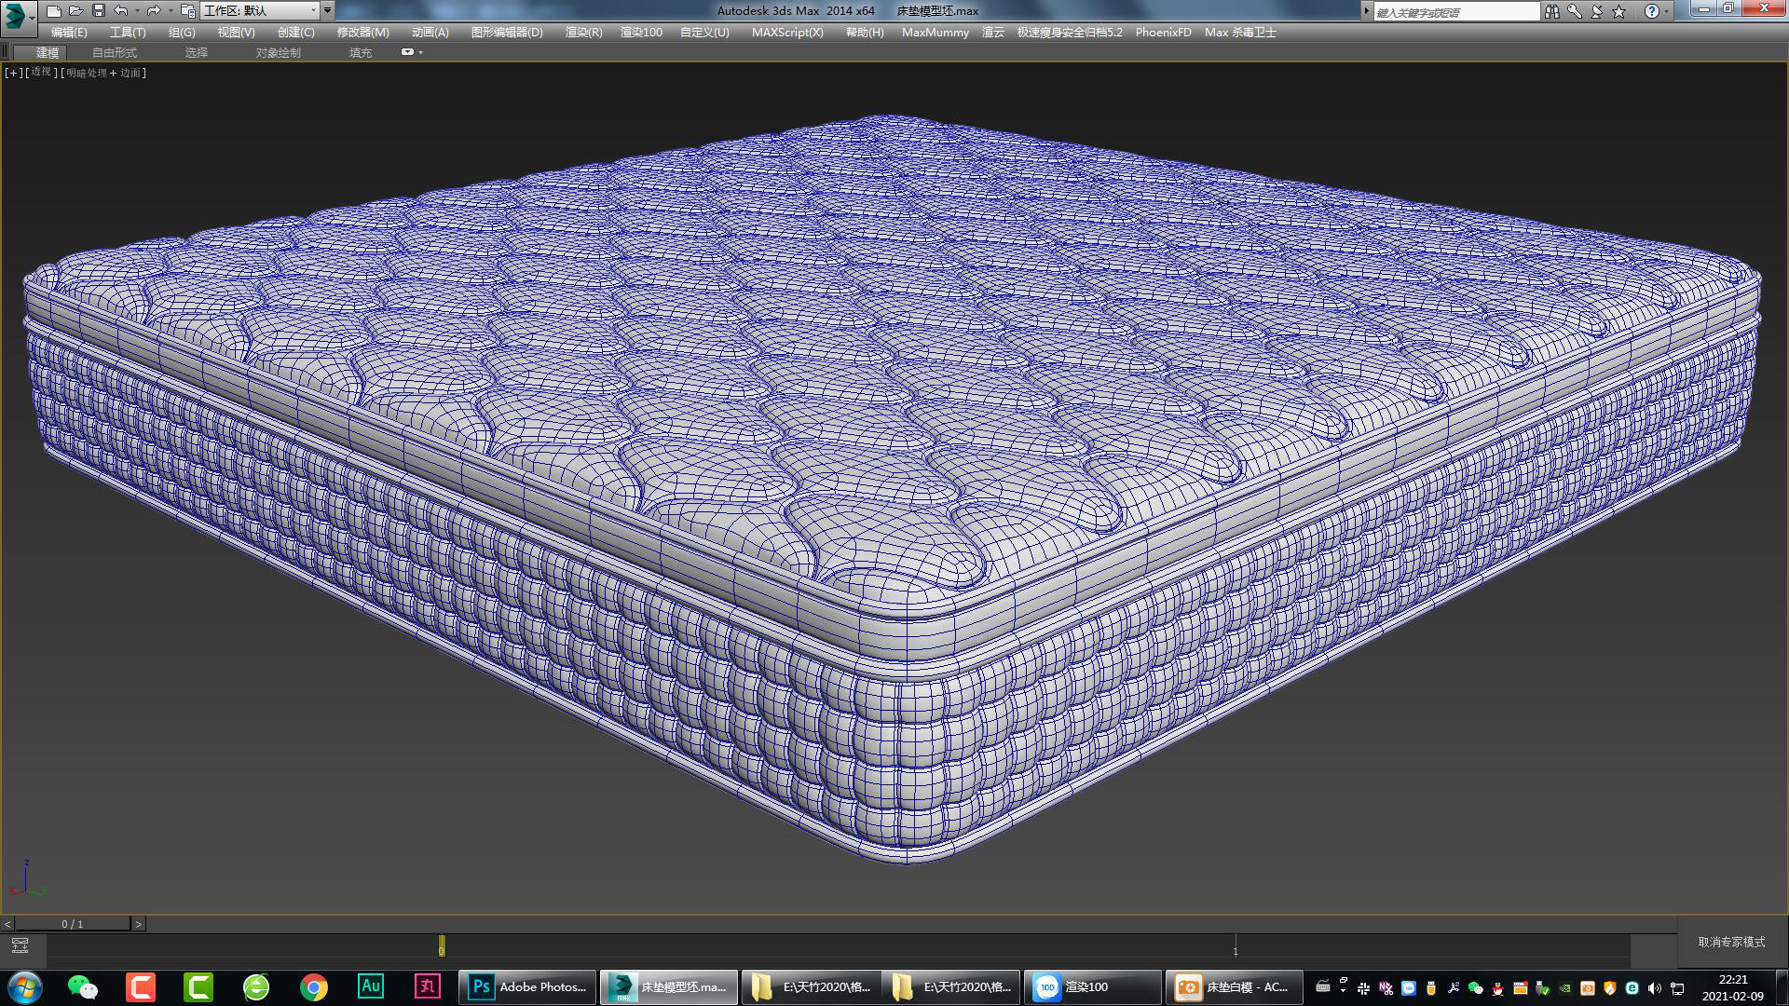Undo the last action via the Undo arrow

pyautogui.click(x=120, y=11)
